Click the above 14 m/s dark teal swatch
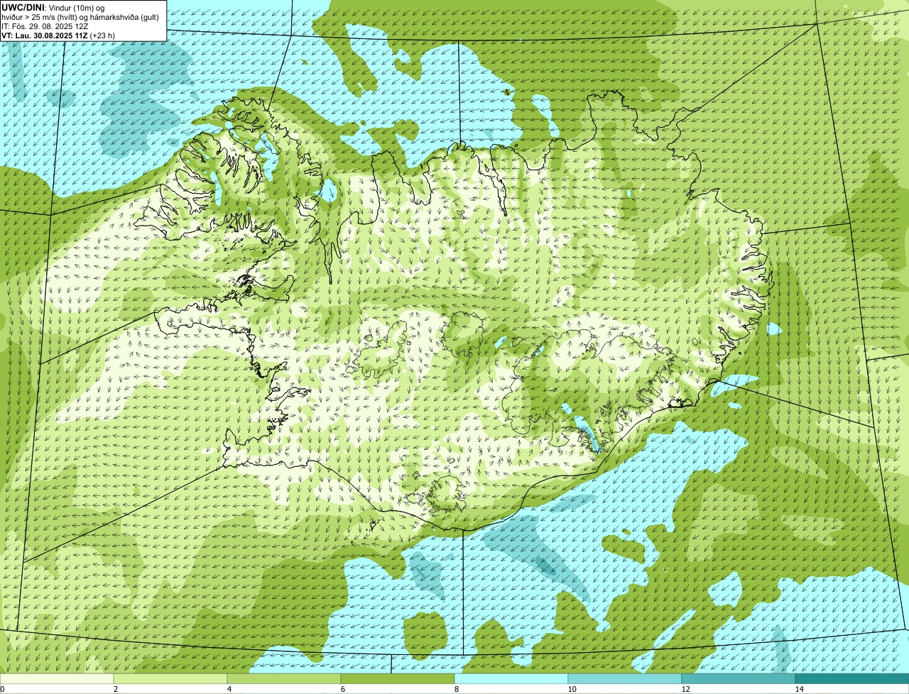The image size is (909, 694). (x=852, y=678)
